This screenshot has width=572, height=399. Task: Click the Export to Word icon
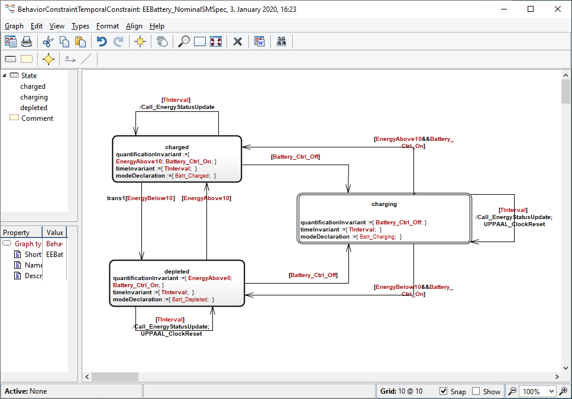click(x=260, y=41)
